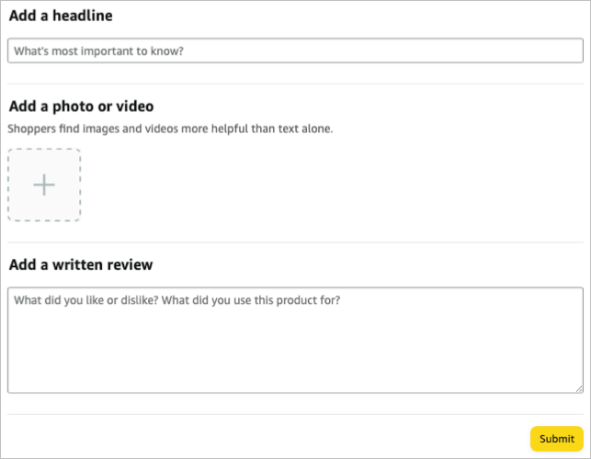Focus the written review text area
The image size is (591, 459).
tap(294, 340)
